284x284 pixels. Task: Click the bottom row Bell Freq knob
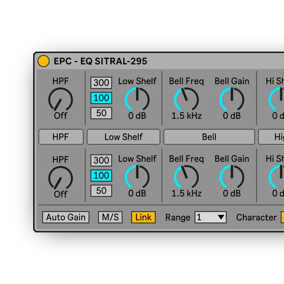(x=186, y=177)
